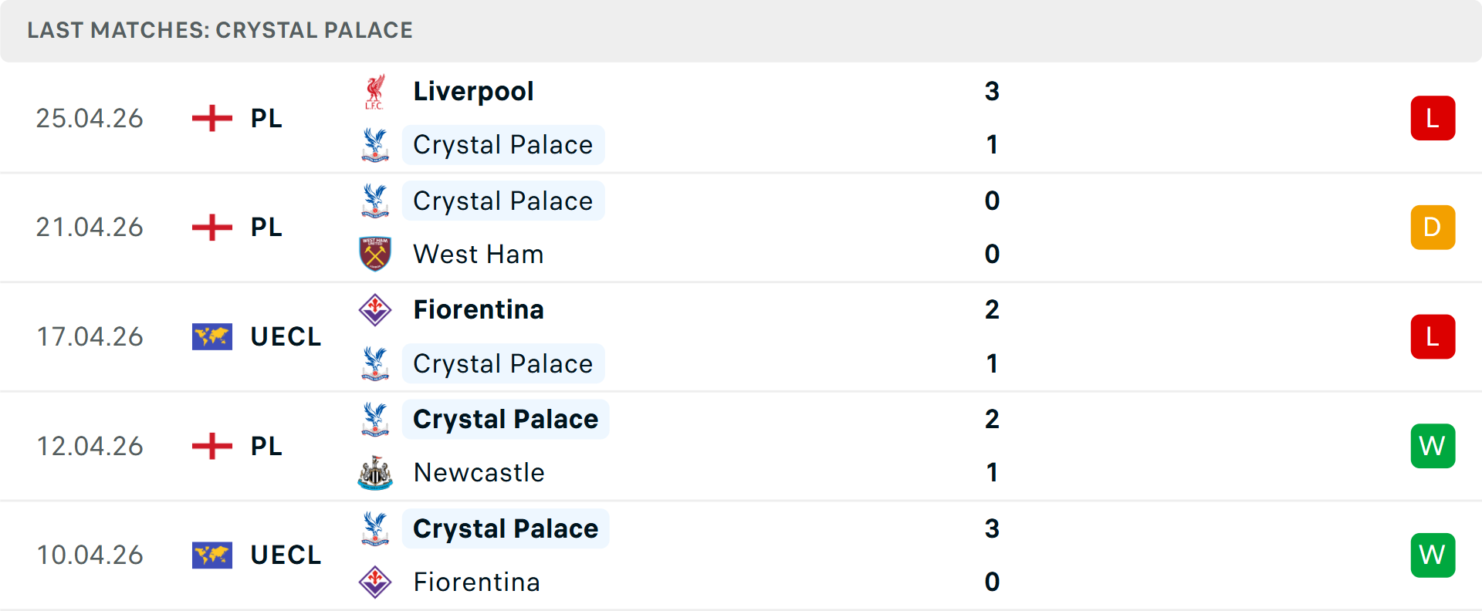Click the 25.04.26 match date
This screenshot has width=1482, height=611.
[x=90, y=117]
